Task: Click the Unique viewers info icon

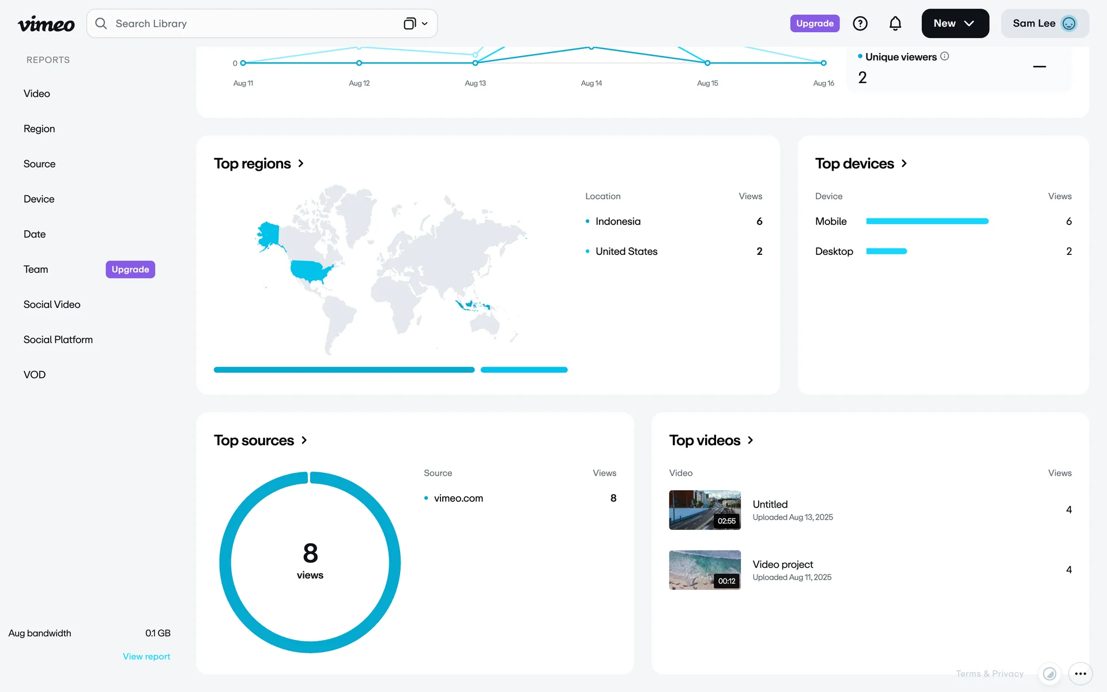Action: click(944, 56)
